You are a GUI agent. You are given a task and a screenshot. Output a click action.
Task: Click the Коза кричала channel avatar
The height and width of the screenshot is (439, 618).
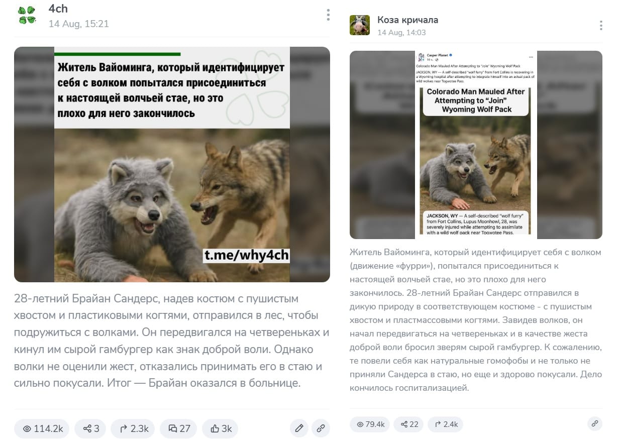[x=360, y=25]
